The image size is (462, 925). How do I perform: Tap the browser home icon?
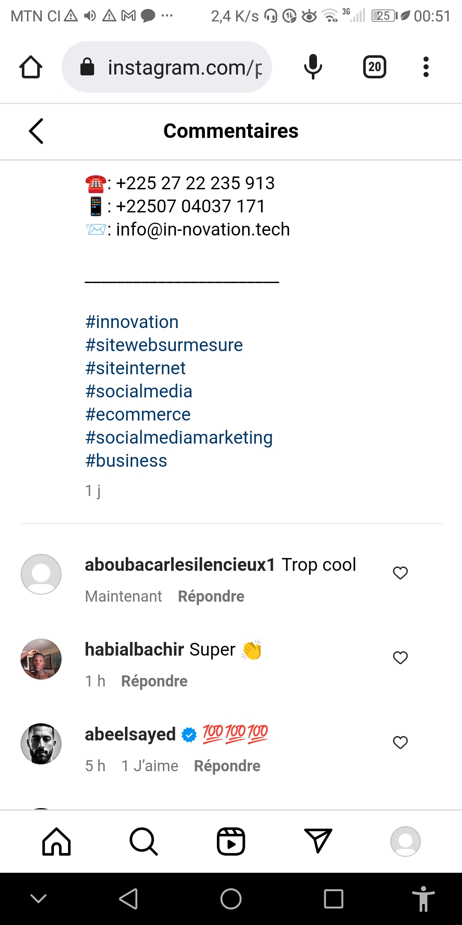[31, 67]
